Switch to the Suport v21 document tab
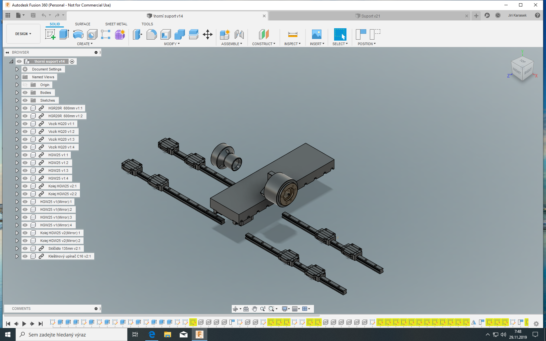The width and height of the screenshot is (546, 341). (370, 16)
